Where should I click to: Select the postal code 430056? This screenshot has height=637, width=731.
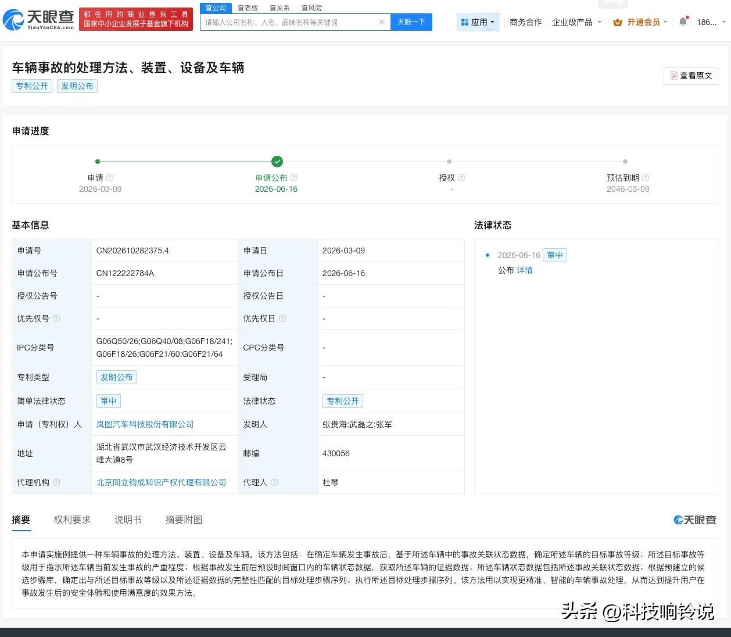336,453
